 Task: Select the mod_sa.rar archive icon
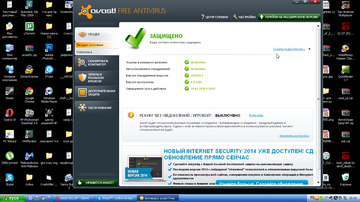[x=346, y=93]
